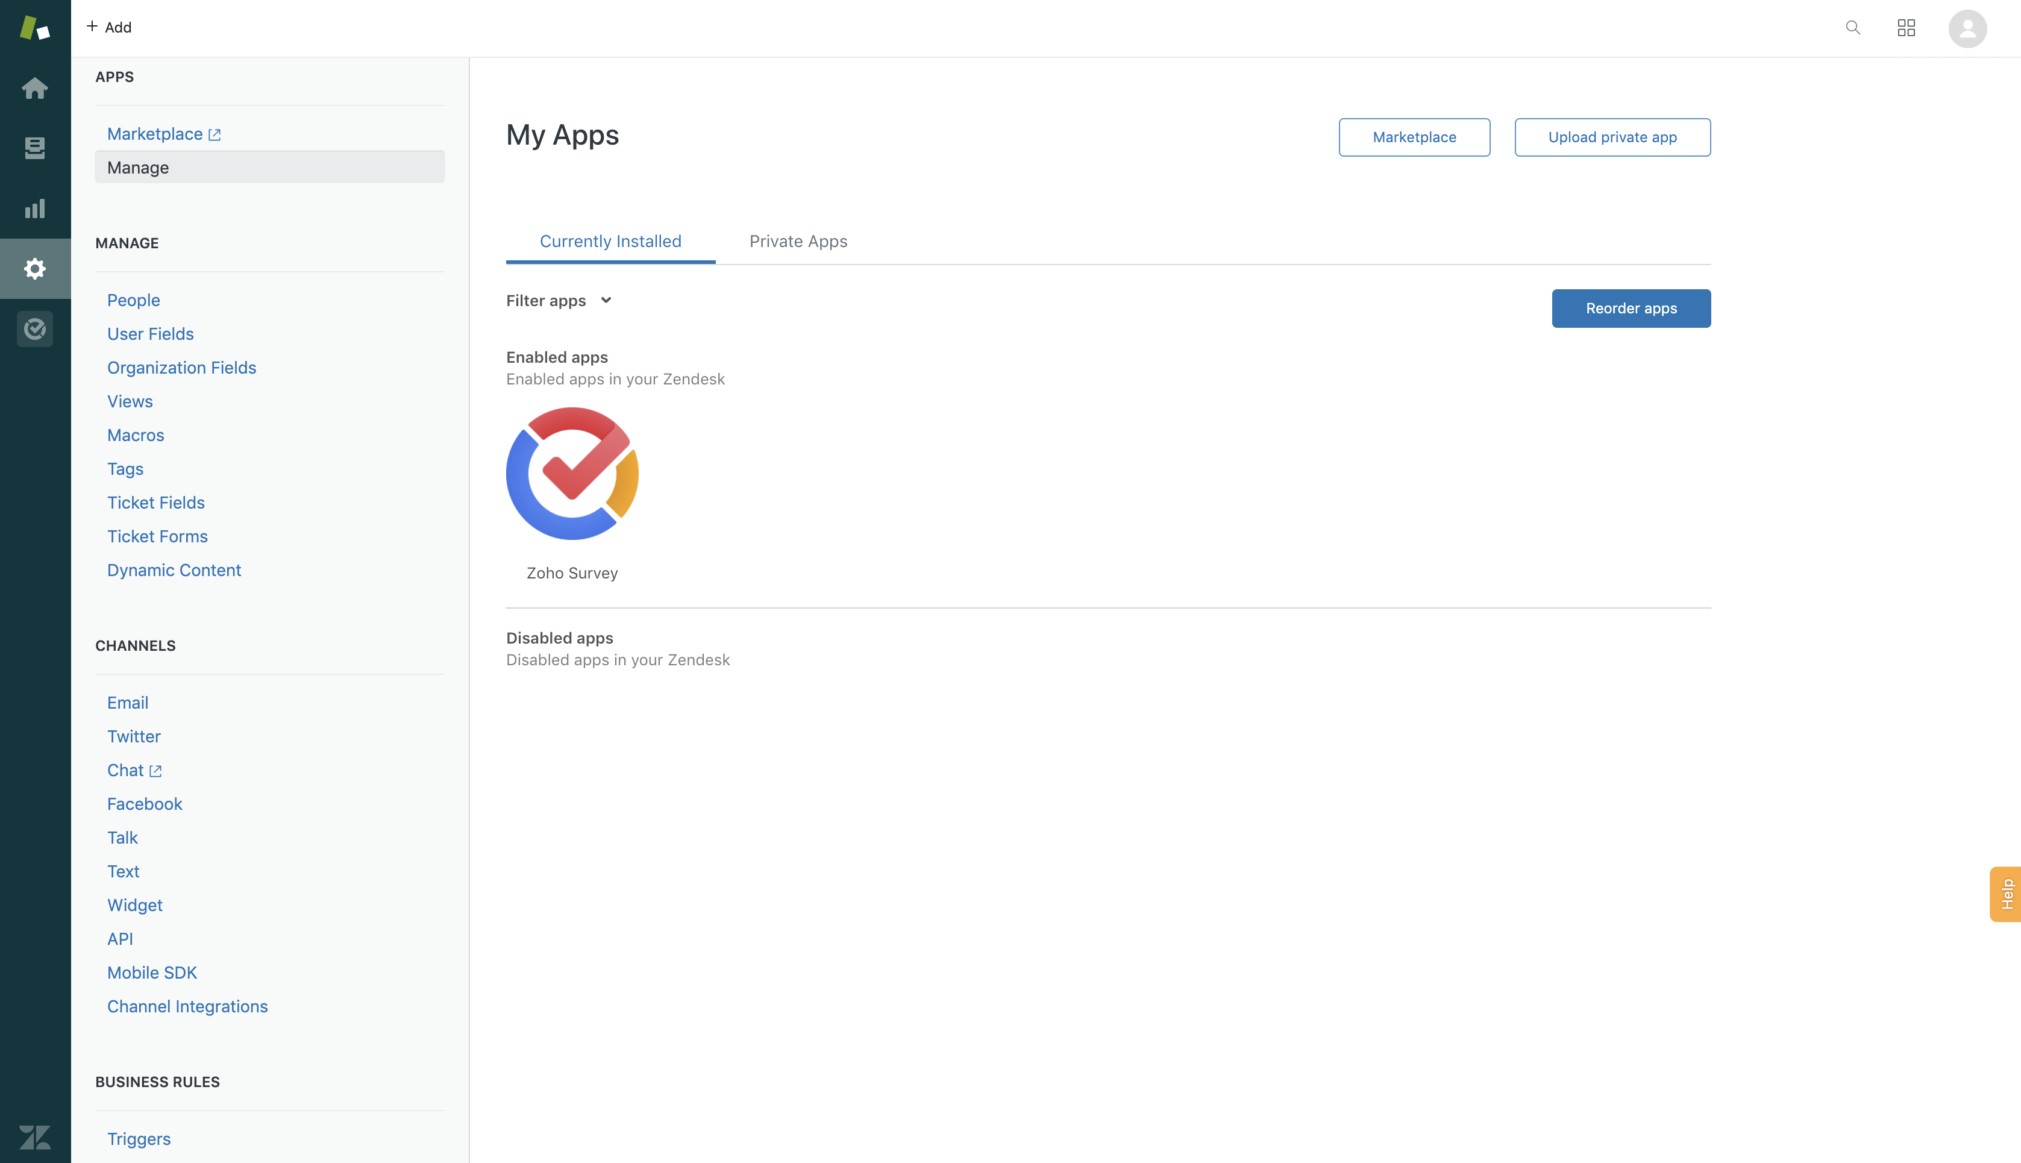
Task: Click the Admin gear icon
Action: [34, 268]
